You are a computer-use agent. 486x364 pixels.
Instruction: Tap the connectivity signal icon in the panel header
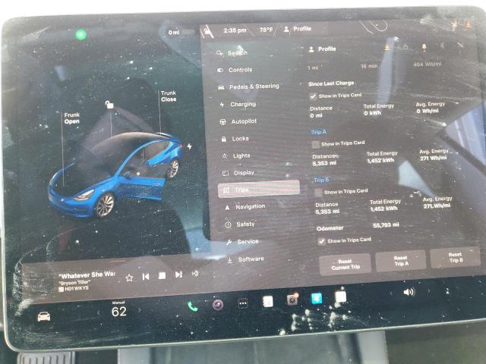tap(460, 45)
